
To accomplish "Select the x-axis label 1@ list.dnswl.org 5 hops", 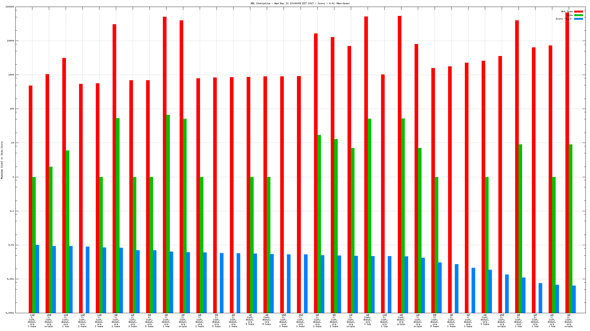I will [250, 320].
